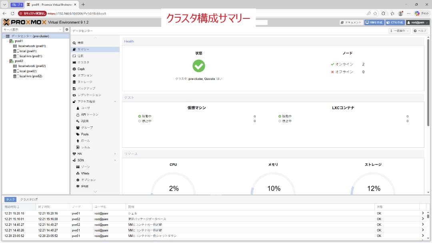The width and height of the screenshot is (432, 243).
Task: Click the Proxmox logo
Action: tap(24, 22)
